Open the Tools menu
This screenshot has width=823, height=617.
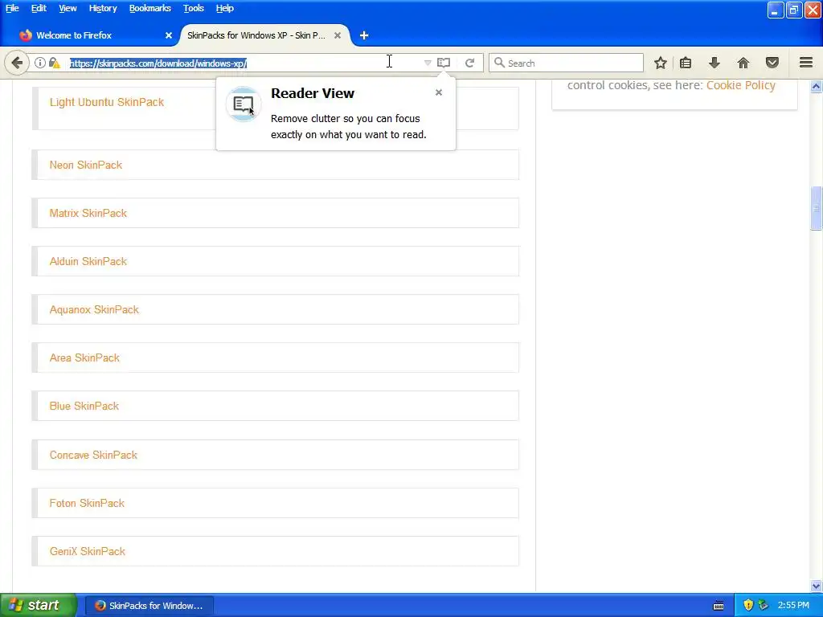pos(193,8)
